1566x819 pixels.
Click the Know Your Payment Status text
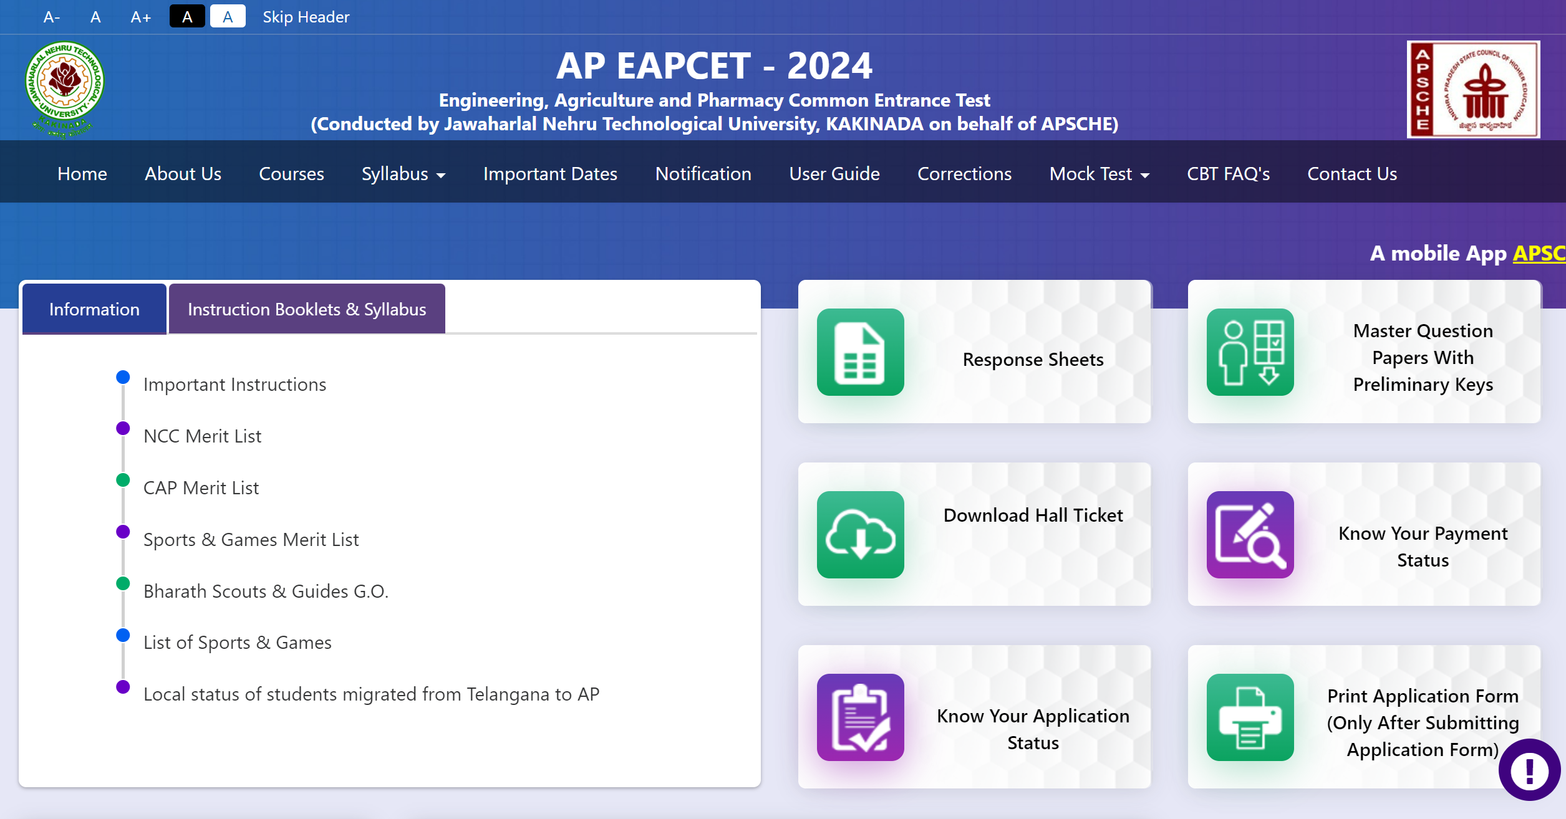tap(1423, 547)
